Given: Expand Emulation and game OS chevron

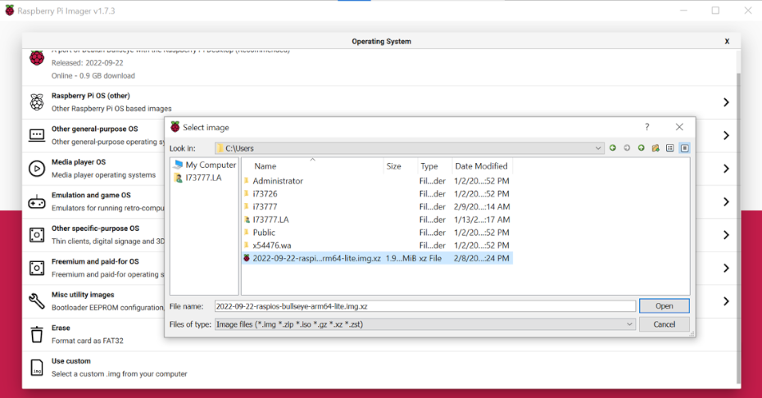Looking at the screenshot, I should pyautogui.click(x=726, y=201).
